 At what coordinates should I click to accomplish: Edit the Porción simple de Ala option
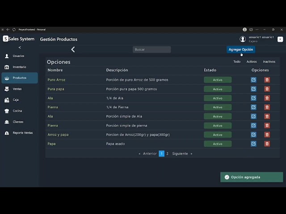253,116
